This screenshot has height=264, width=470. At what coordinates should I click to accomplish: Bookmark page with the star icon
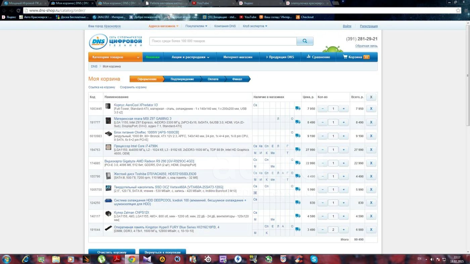(x=458, y=10)
